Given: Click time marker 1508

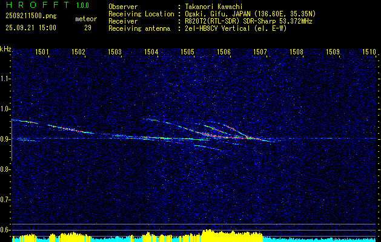Looking at the screenshot, I should [296, 51].
